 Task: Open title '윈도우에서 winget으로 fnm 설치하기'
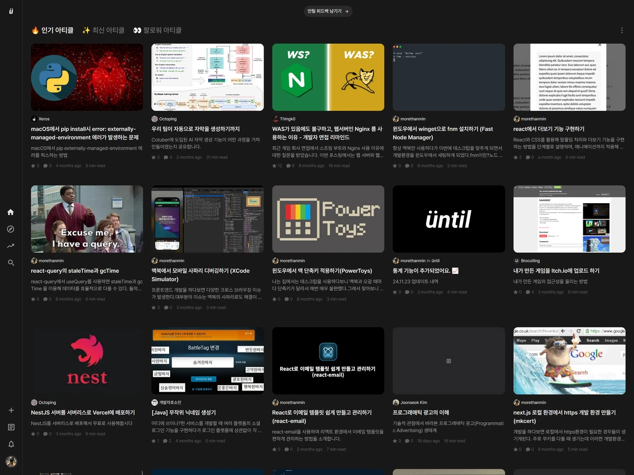coord(443,133)
